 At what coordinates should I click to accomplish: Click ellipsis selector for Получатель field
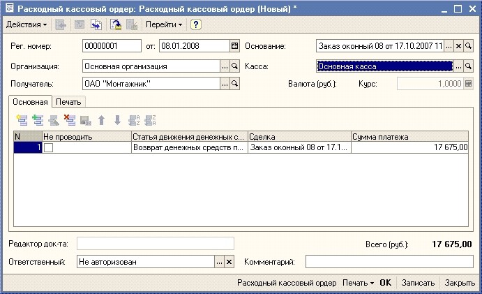click(225, 84)
